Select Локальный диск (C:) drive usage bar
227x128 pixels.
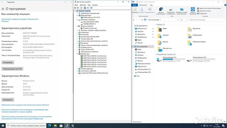click(x=174, y=59)
